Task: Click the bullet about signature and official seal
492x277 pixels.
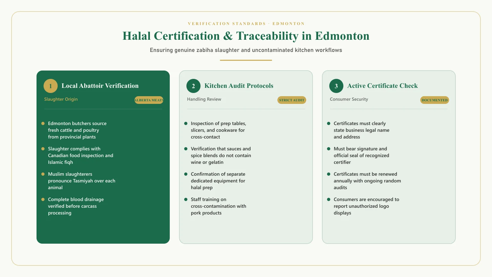Action: click(361, 155)
